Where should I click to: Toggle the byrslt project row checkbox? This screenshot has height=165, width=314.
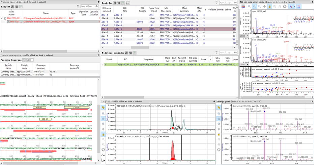[x=8, y=22]
